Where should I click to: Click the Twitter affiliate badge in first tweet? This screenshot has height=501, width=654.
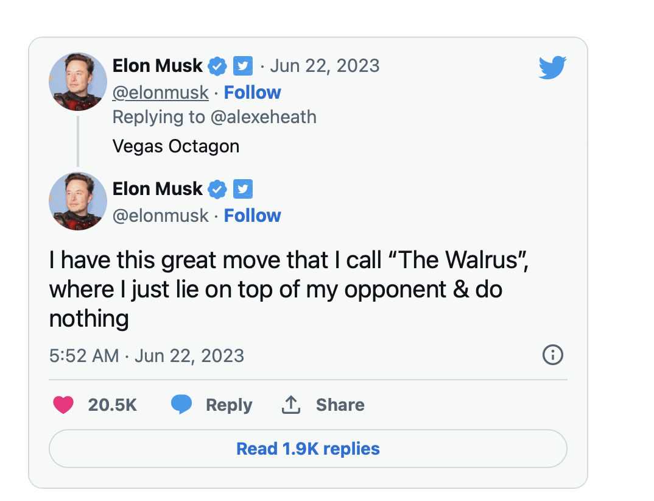[243, 66]
